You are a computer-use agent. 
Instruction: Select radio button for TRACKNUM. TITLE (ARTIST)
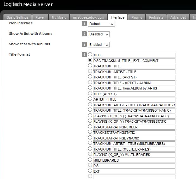coord(90,77)
